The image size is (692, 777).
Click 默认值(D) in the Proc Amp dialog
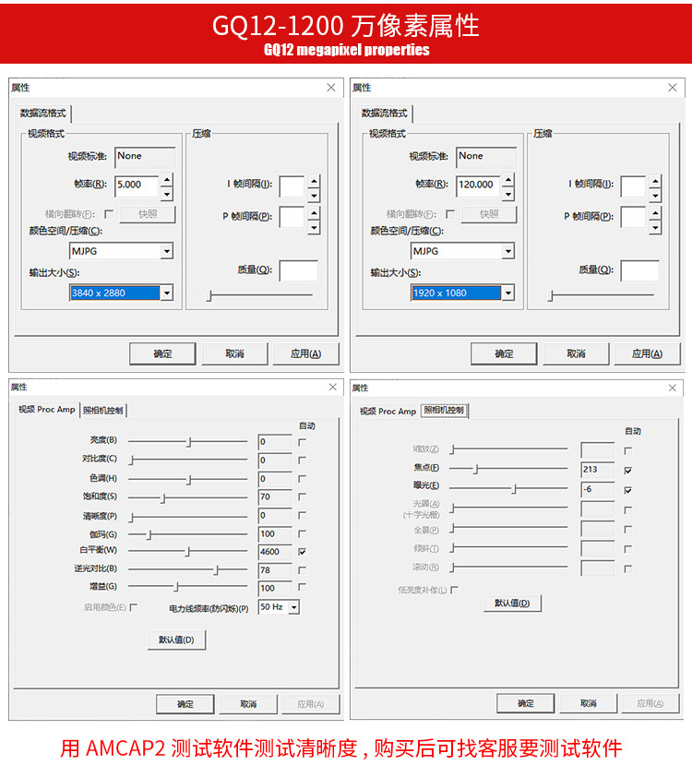tap(176, 640)
